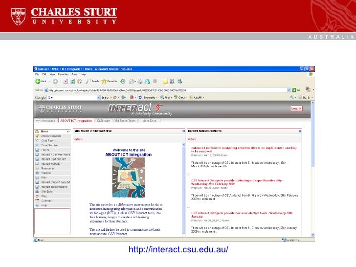Open Announcements in sidebar
Screen dimensions: 356x267
pyautogui.click(x=52, y=136)
